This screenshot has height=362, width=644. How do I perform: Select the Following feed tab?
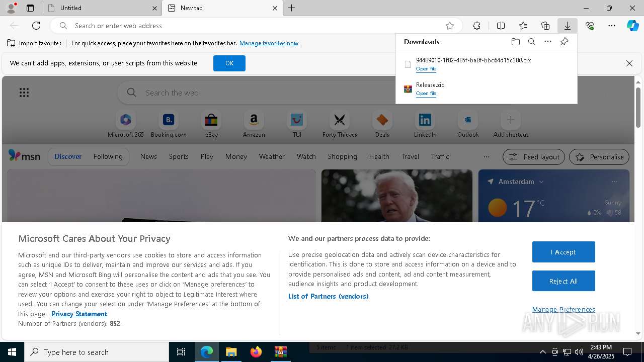pyautogui.click(x=108, y=157)
